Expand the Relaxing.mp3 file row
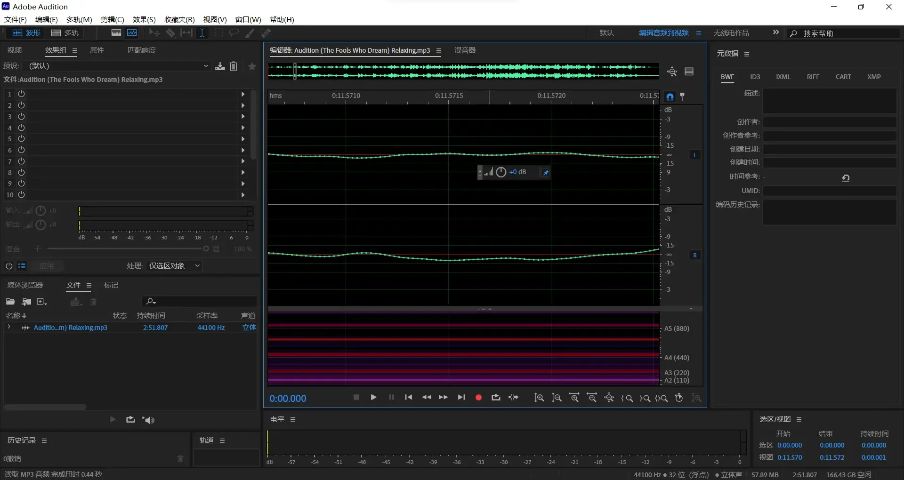Image resolution: width=904 pixels, height=480 pixels. coord(9,327)
